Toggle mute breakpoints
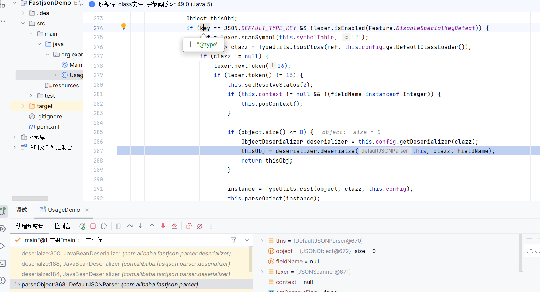Image resolution: width=540 pixels, height=292 pixels. [x=200, y=226]
